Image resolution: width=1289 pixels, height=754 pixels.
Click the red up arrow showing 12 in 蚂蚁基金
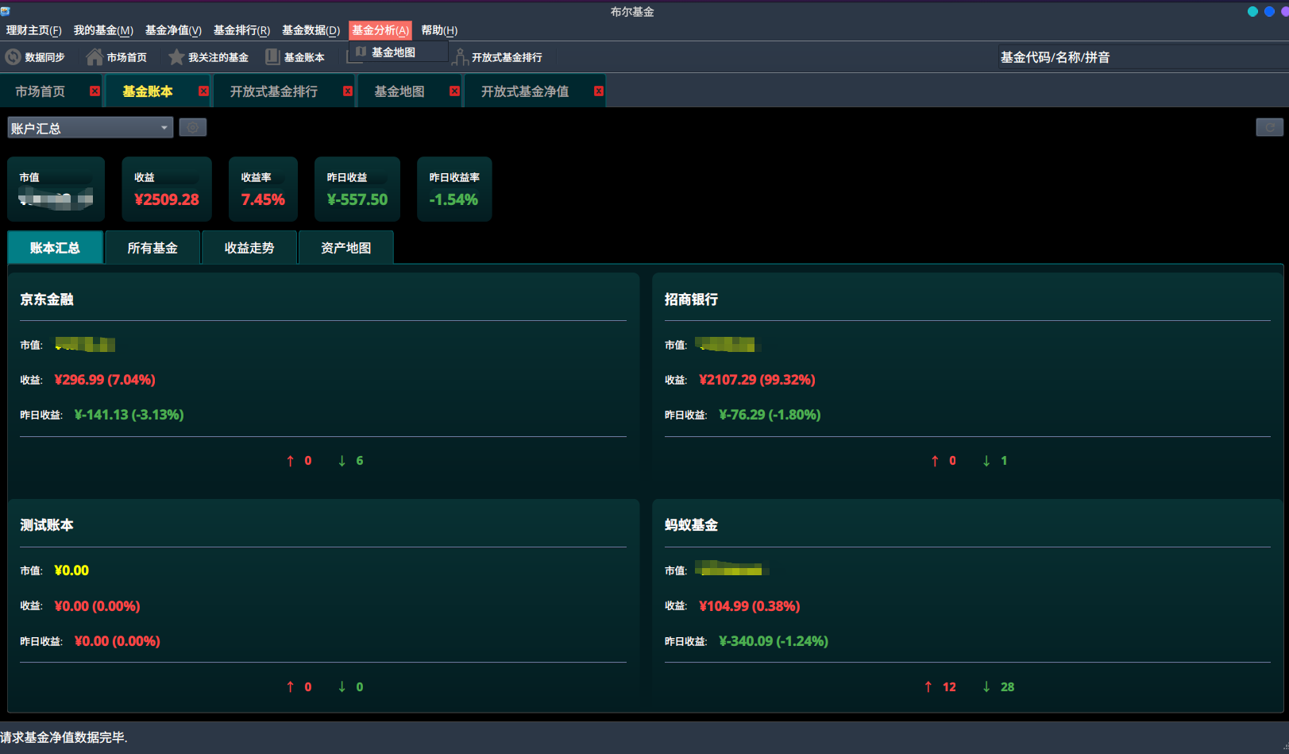[928, 686]
